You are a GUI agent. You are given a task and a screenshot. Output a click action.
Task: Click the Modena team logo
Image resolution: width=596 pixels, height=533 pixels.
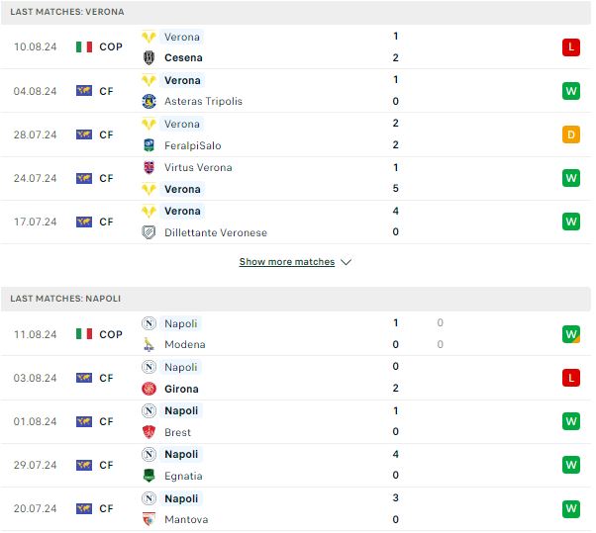pos(149,344)
